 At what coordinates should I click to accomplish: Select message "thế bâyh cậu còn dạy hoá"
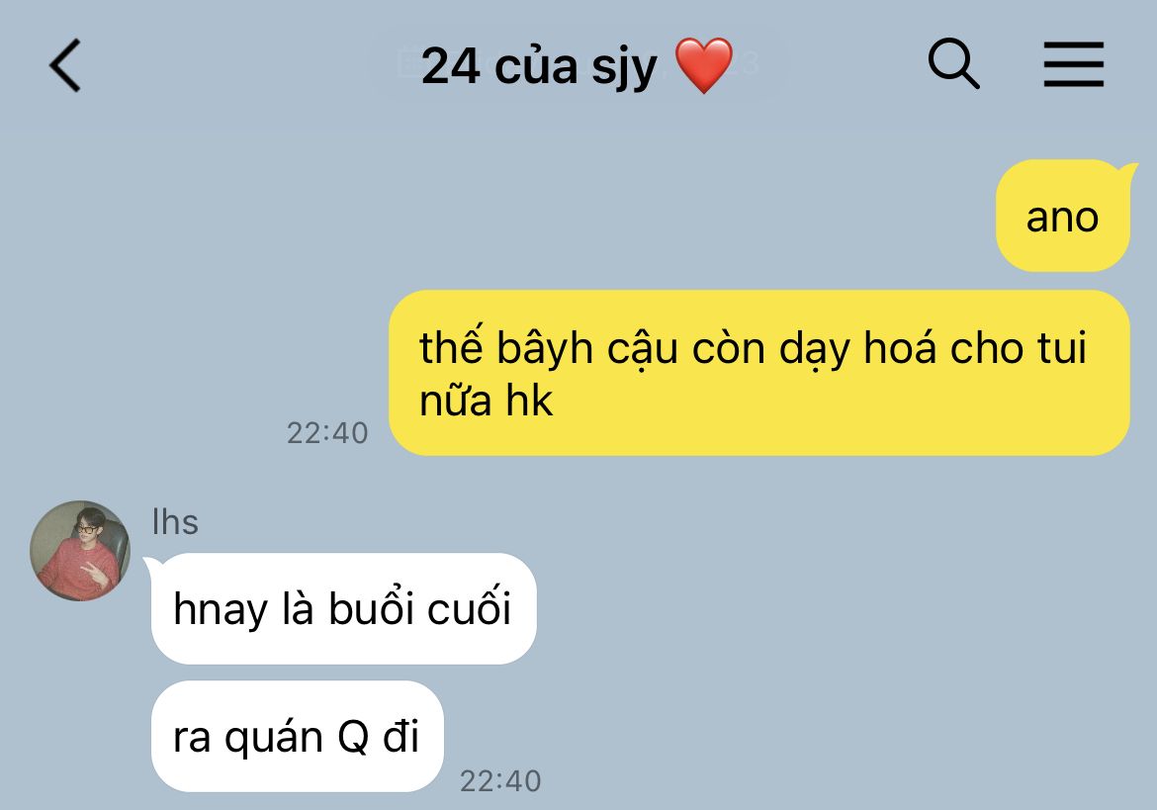[x=759, y=373]
